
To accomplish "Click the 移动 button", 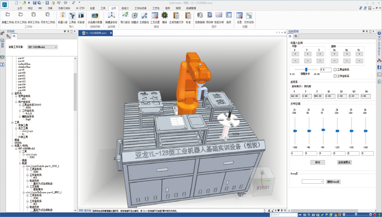I will point(318,162).
